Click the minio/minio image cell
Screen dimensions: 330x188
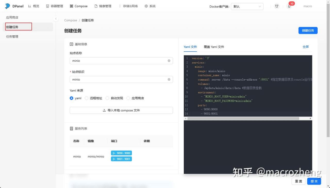(x=96, y=156)
